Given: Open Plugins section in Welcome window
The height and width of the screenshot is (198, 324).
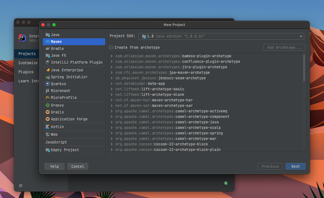Looking at the screenshot, I should coord(26,72).
